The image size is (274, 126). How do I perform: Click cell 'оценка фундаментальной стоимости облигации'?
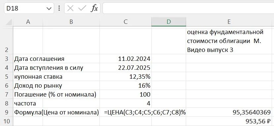(229, 41)
